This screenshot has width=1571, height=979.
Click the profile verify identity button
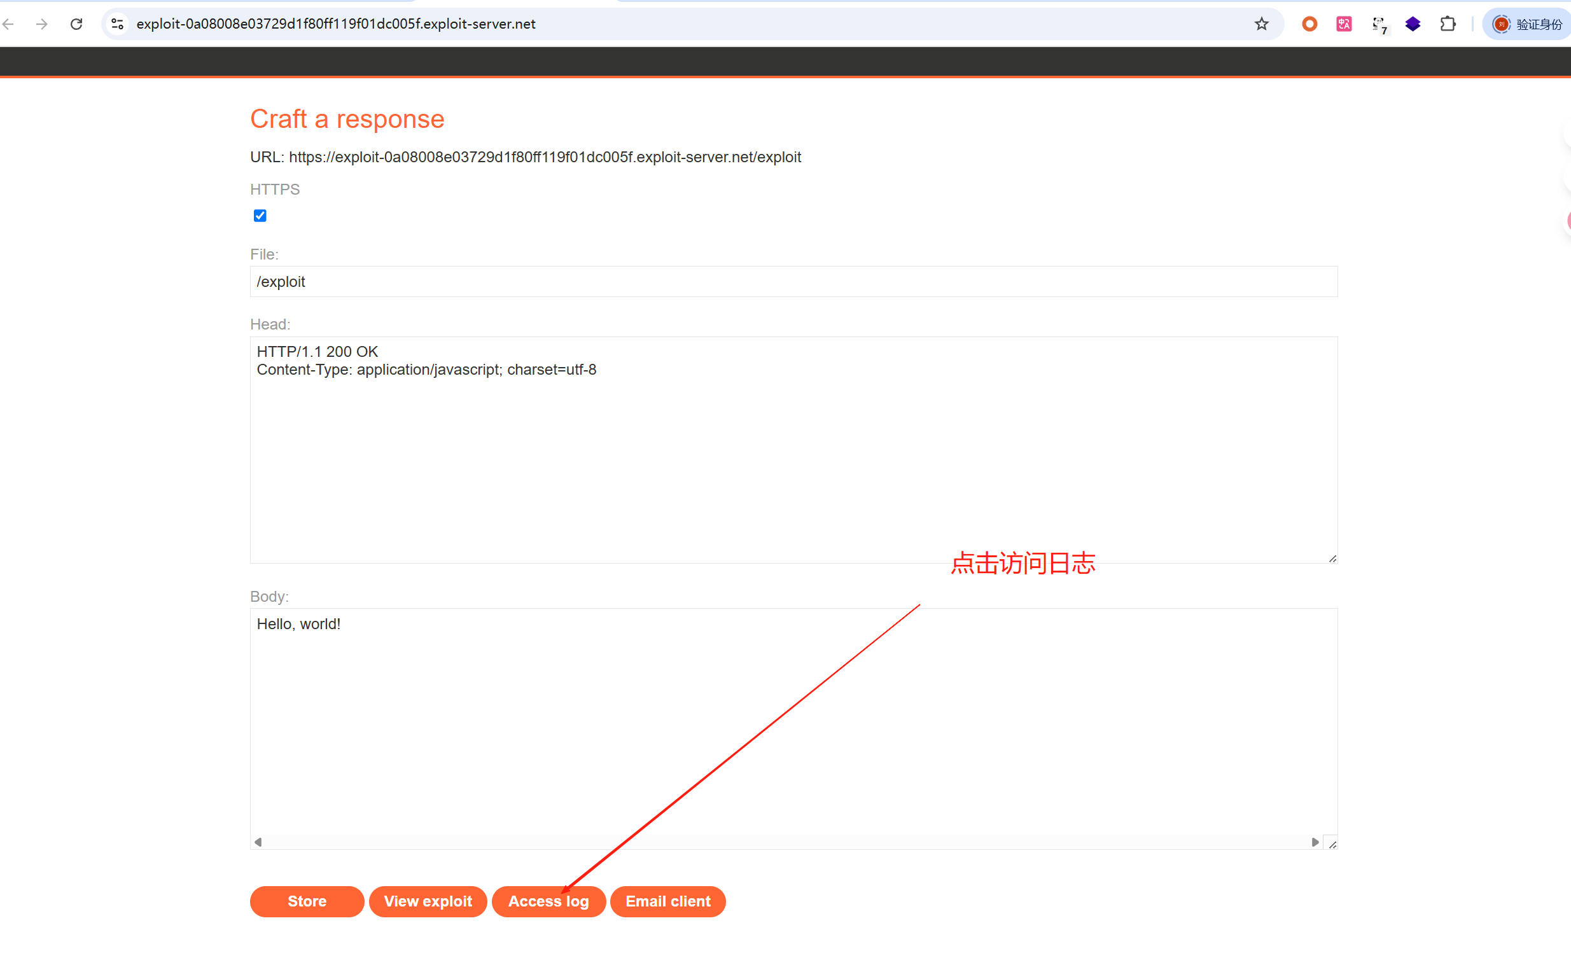[1528, 24]
